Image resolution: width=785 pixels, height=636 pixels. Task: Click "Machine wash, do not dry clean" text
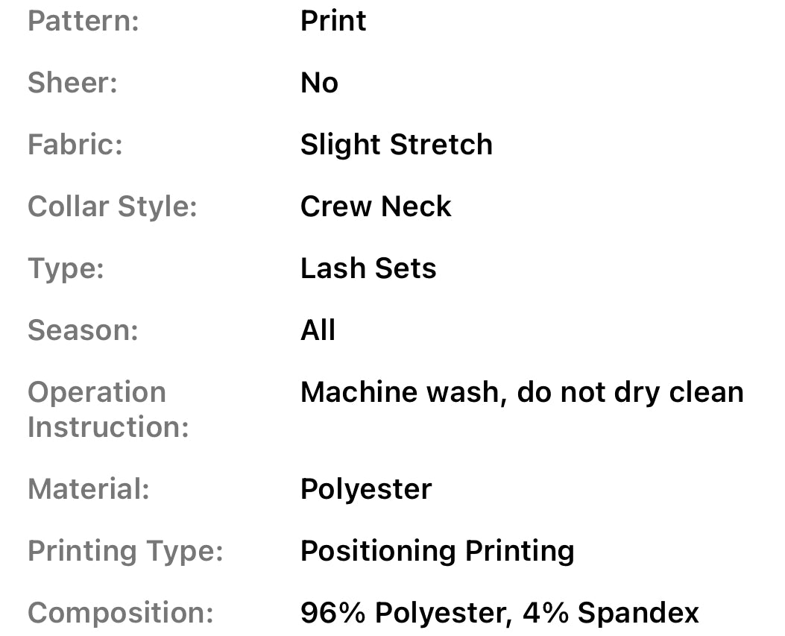coord(522,392)
